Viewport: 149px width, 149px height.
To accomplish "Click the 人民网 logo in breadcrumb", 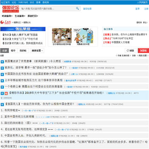I will [x=5, y=22].
